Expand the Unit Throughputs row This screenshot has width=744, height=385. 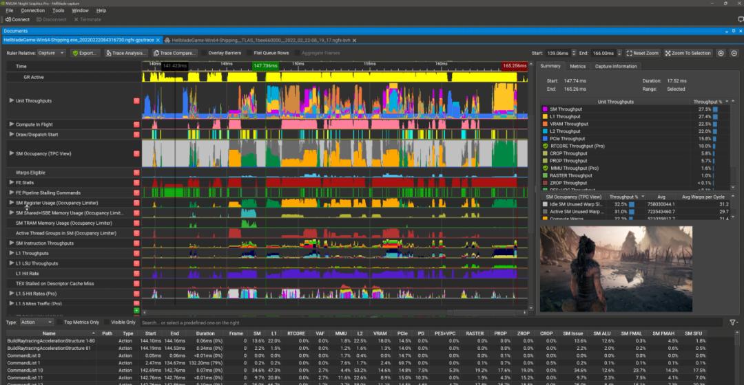12,101
